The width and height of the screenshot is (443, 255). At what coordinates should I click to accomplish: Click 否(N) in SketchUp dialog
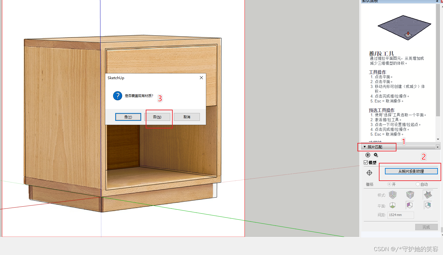click(157, 117)
